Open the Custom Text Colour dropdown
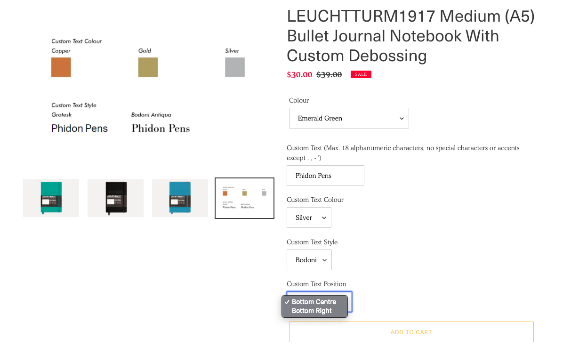This screenshot has width=571, height=346. pos(309,217)
